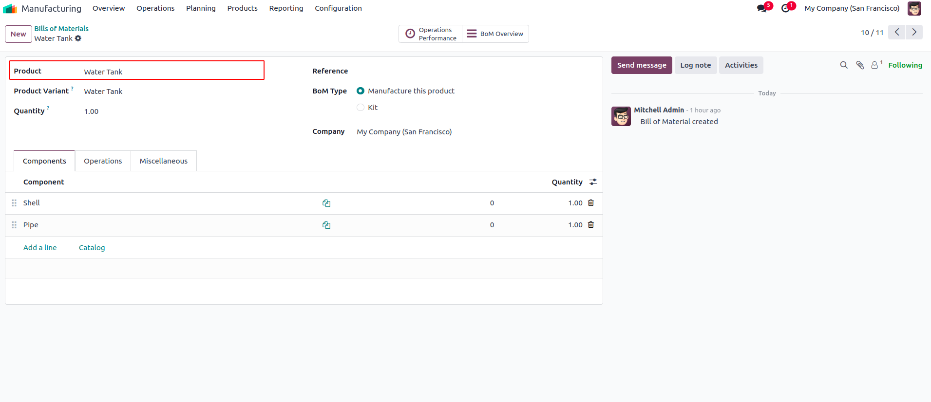The image size is (931, 402).
Task: Click the Manufacturing app logo icon
Action: pos(10,8)
